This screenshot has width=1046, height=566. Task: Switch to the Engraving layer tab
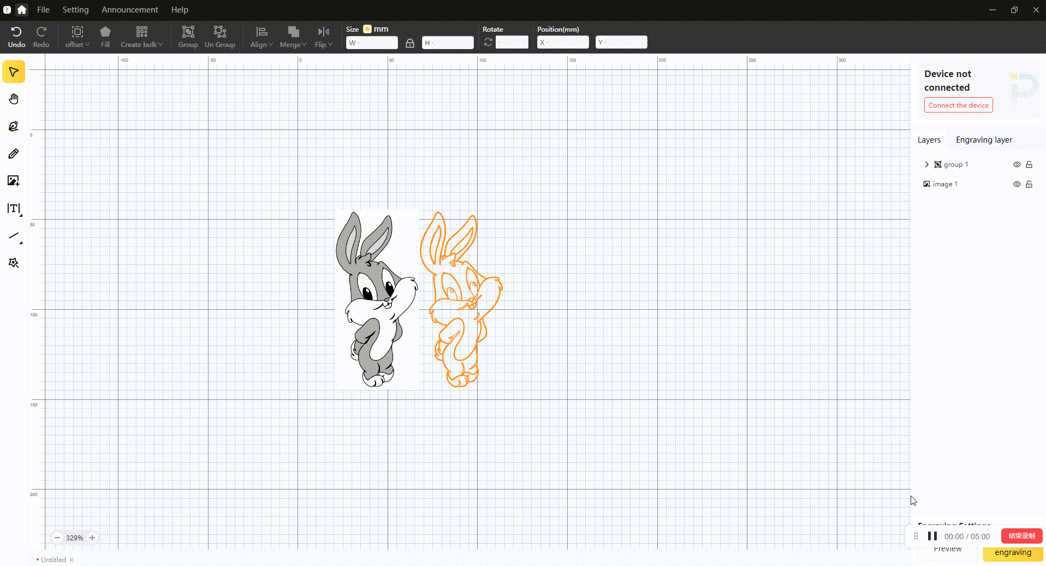pyautogui.click(x=984, y=140)
